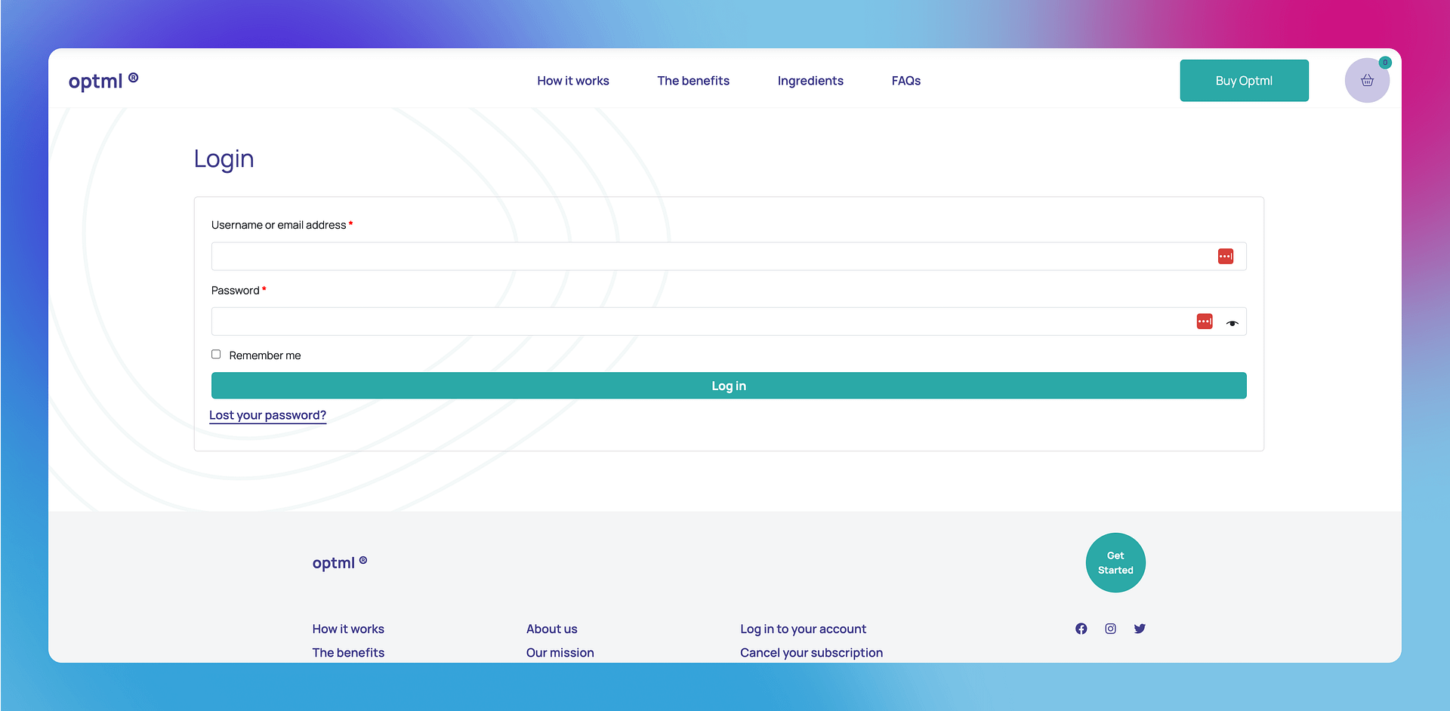Click the Remember me label text

(265, 355)
